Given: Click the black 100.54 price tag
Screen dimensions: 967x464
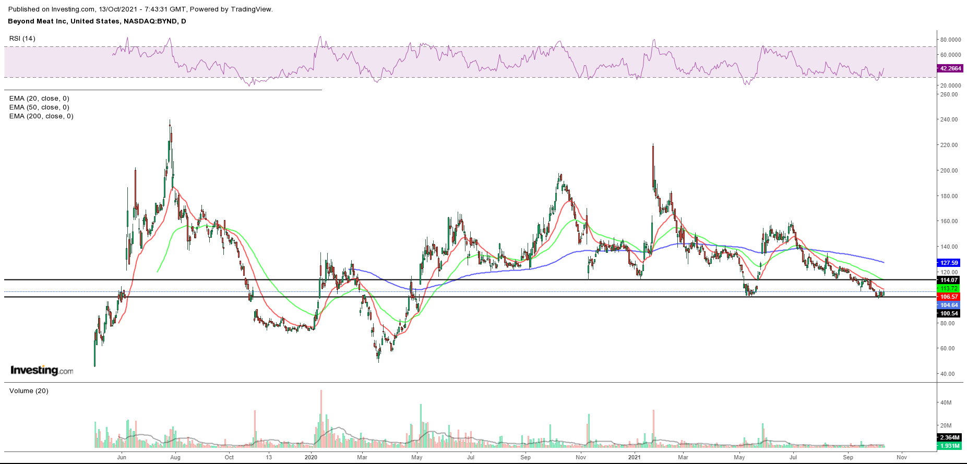Looking at the screenshot, I should point(949,313).
